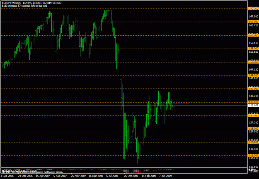Click the orange 155.000 price level label
This screenshot has height=179, width=259.
click(x=253, y=49)
